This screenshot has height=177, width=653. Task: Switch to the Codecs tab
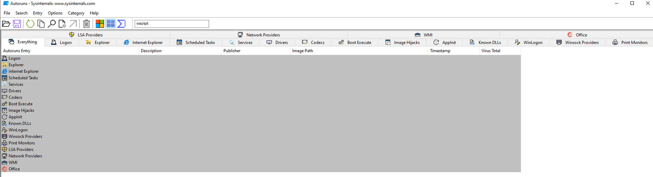[x=313, y=43]
